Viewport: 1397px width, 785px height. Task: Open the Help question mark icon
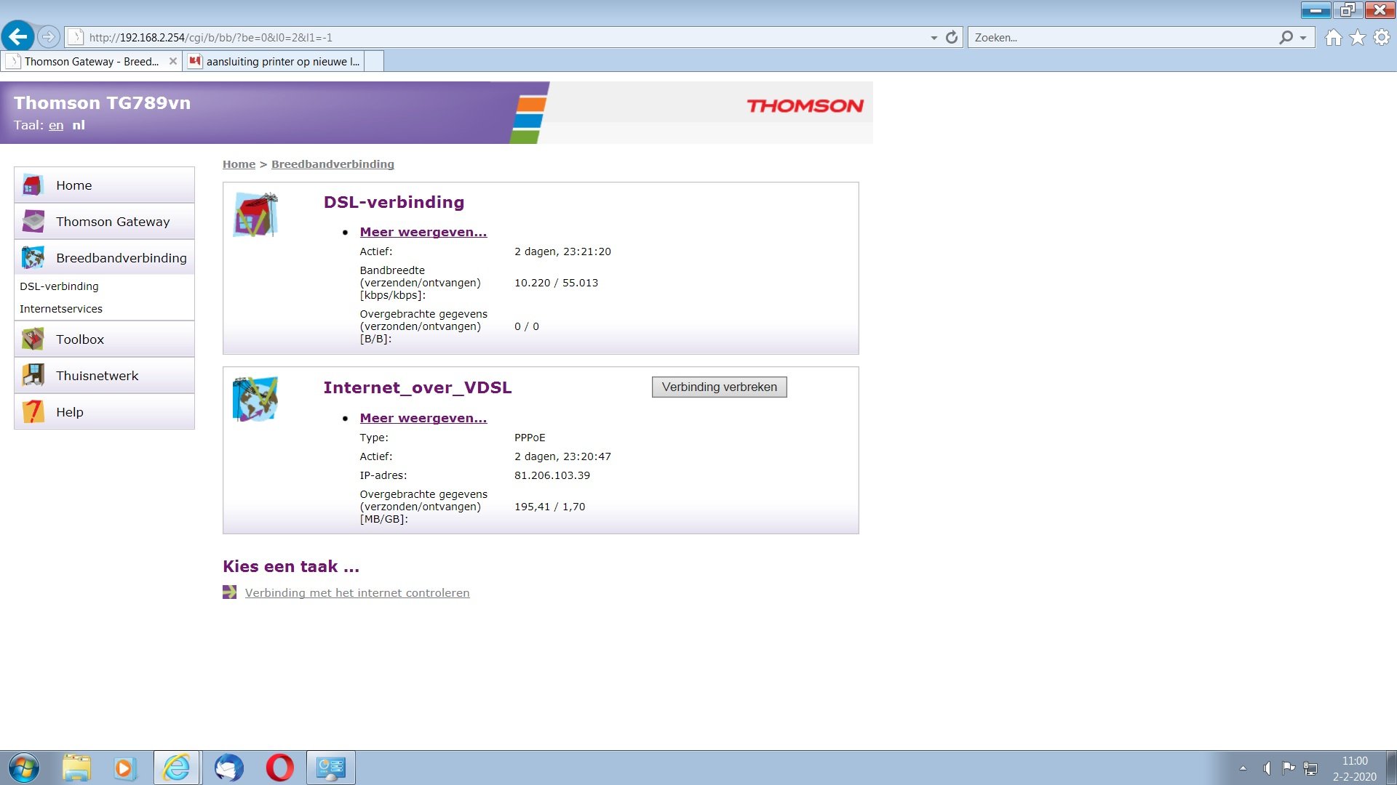pyautogui.click(x=33, y=411)
